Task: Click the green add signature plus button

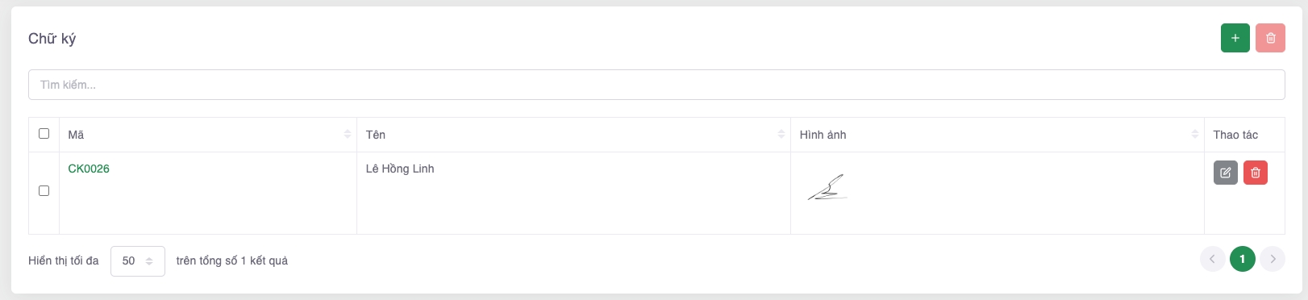Action: pyautogui.click(x=1235, y=38)
